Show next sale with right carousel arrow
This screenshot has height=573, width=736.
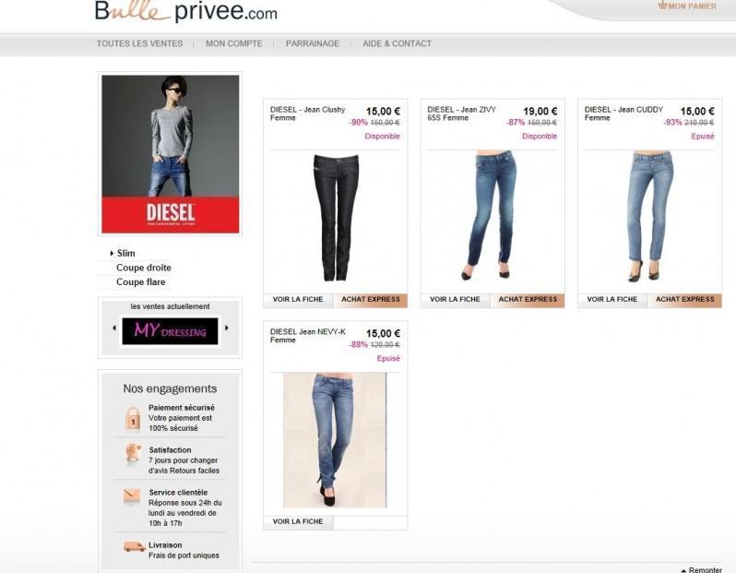(227, 328)
